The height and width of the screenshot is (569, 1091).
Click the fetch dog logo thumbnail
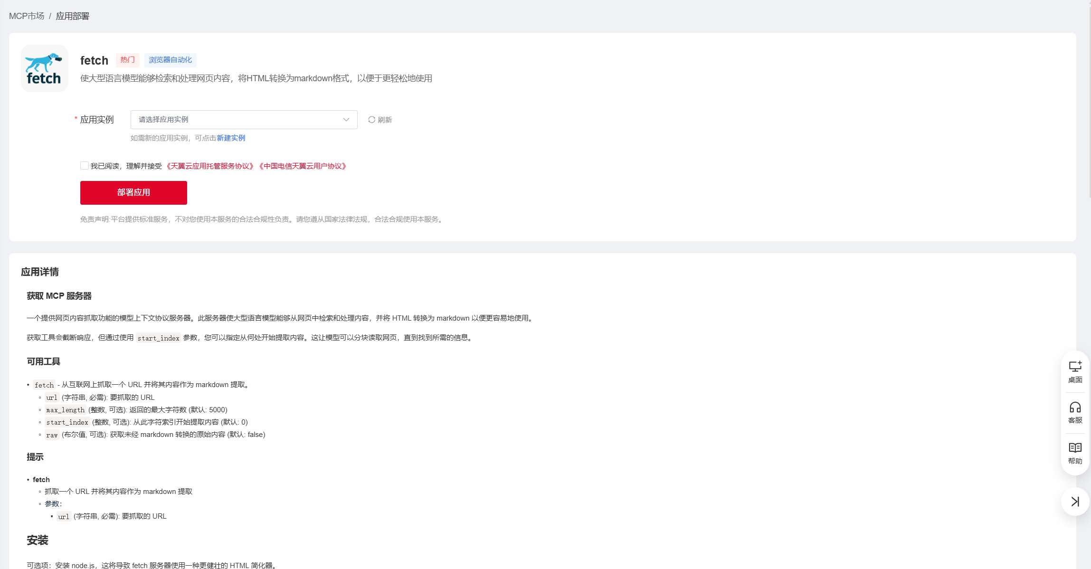44,68
